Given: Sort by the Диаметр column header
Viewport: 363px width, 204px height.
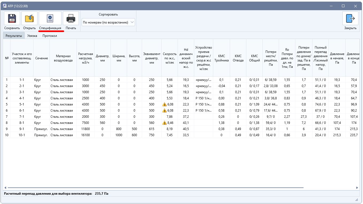Looking at the screenshot, I should click(102, 58).
